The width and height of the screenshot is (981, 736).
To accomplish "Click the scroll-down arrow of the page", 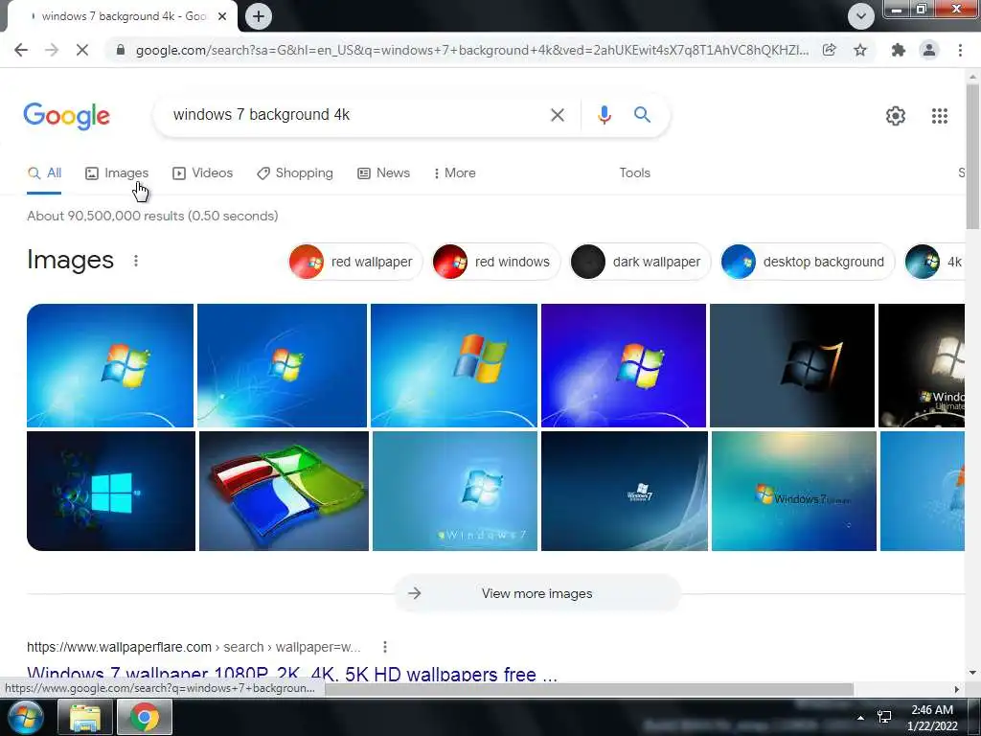I will [972, 673].
